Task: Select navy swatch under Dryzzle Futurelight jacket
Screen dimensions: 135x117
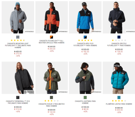Action: click(x=119, y=37)
